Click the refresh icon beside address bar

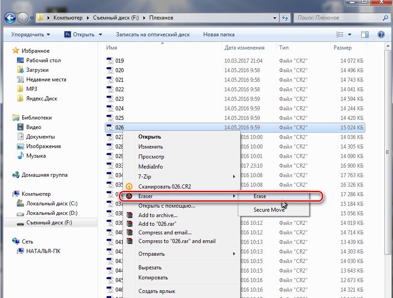[285, 18]
